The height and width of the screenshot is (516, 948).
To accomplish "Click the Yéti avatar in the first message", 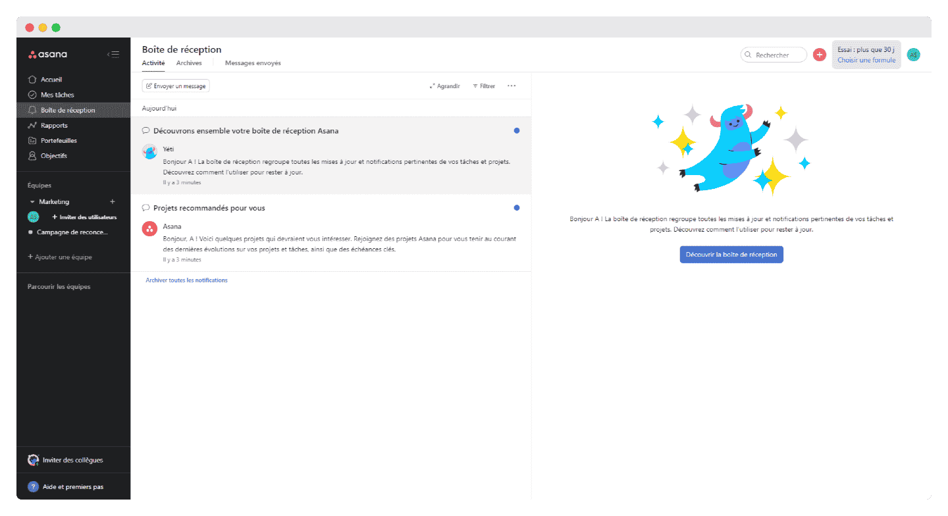I will 149,151.
